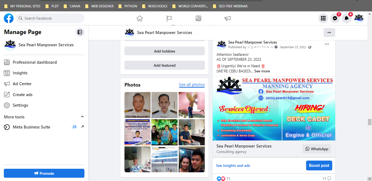Viewport: 372px width, 181px height.
Task: Click the 71 reactions count
Action: pyautogui.click(x=228, y=179)
